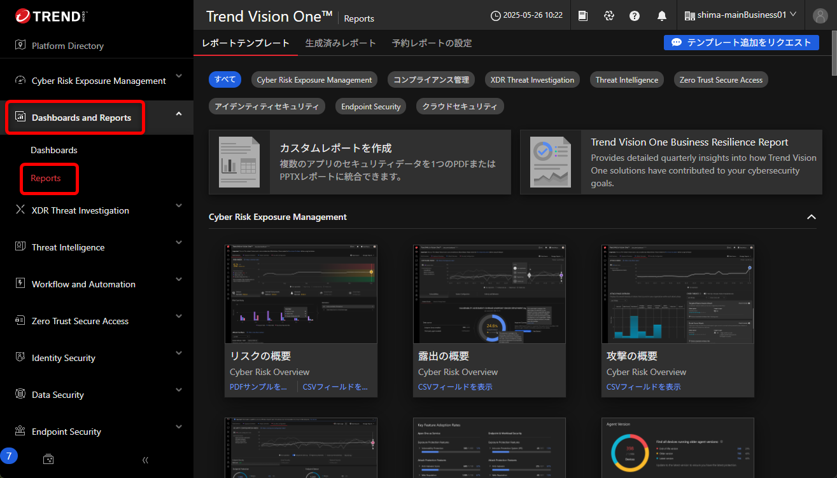Click Identity Security shield icon
837x478 pixels.
20,357
